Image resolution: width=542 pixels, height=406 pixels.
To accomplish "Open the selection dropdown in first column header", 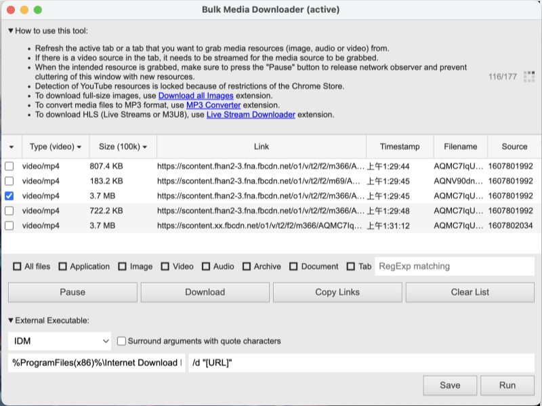I will point(12,147).
